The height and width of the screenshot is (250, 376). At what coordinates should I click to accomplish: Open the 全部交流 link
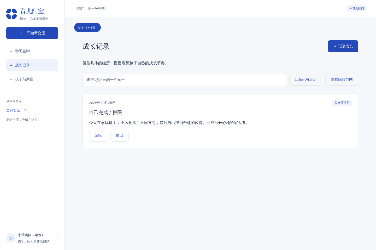16,110
